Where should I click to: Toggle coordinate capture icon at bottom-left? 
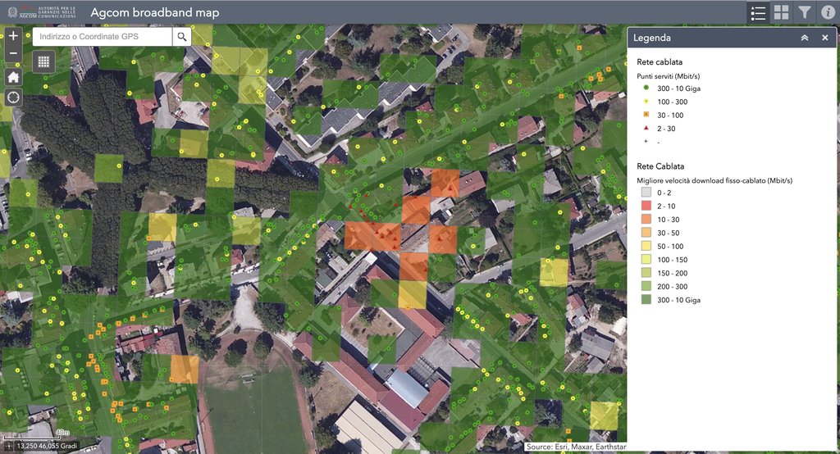pyautogui.click(x=8, y=447)
